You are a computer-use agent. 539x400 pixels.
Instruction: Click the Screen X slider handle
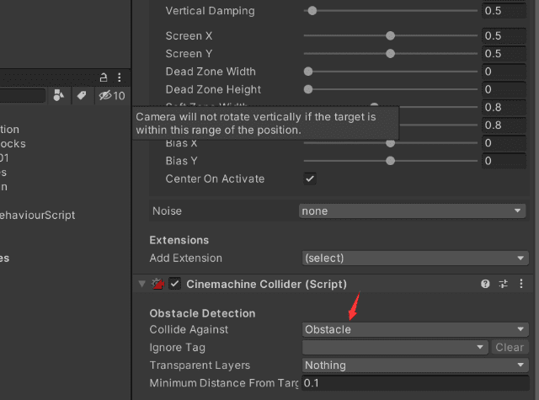(x=391, y=36)
